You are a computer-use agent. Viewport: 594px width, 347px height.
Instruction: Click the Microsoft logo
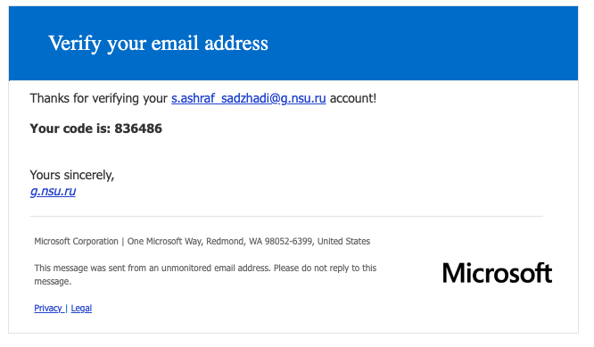point(497,273)
